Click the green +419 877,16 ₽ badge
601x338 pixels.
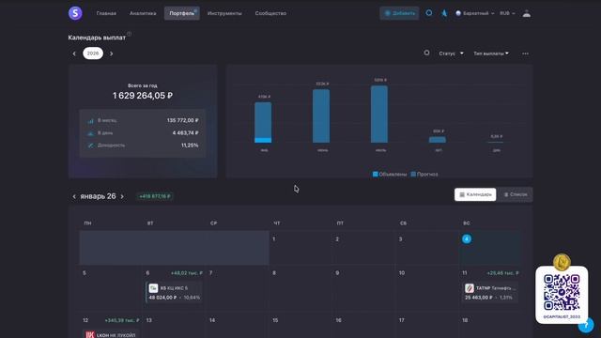click(155, 196)
